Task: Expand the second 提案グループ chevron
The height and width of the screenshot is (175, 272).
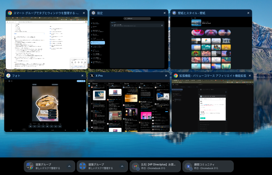Action: click(x=122, y=166)
